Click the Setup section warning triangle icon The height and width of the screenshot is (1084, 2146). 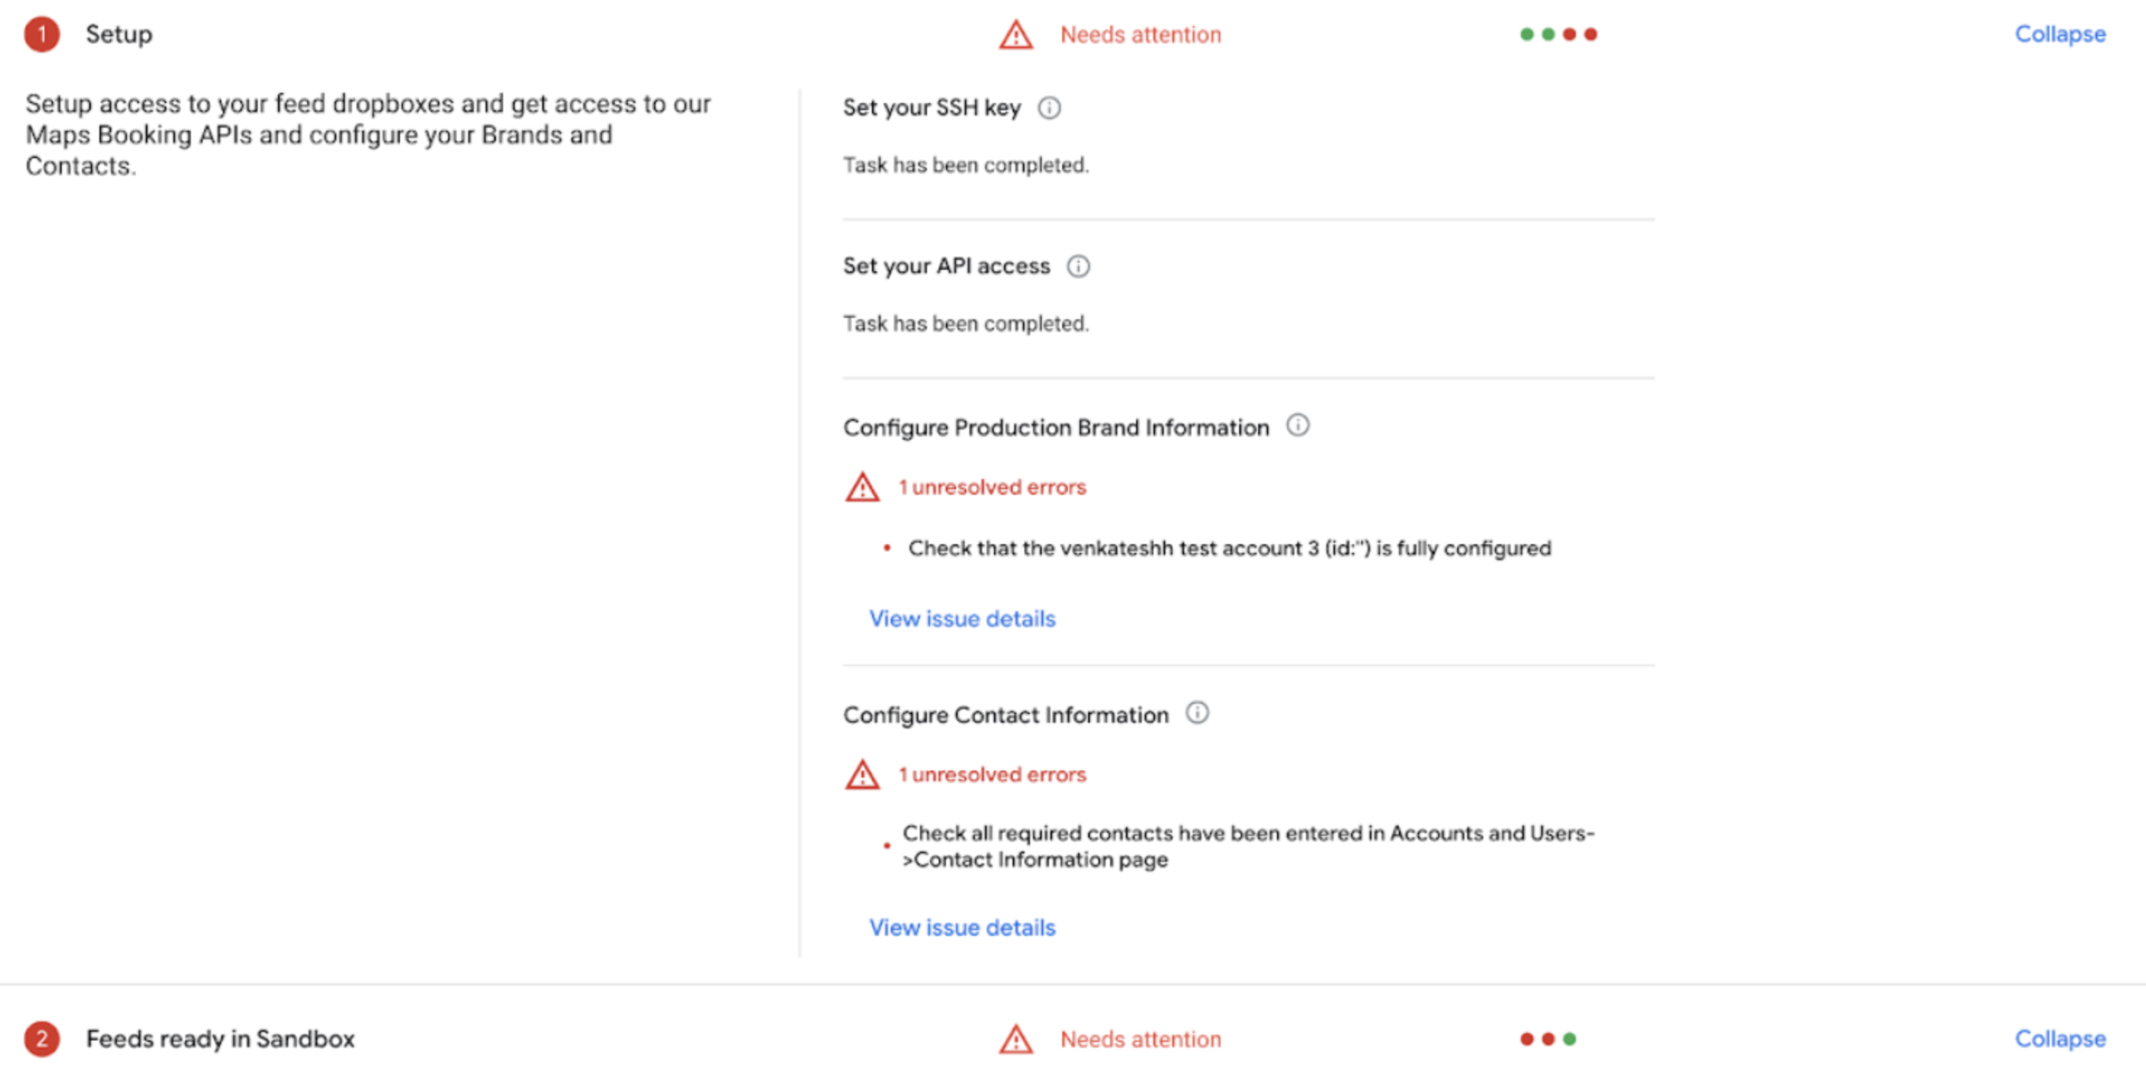(1016, 35)
